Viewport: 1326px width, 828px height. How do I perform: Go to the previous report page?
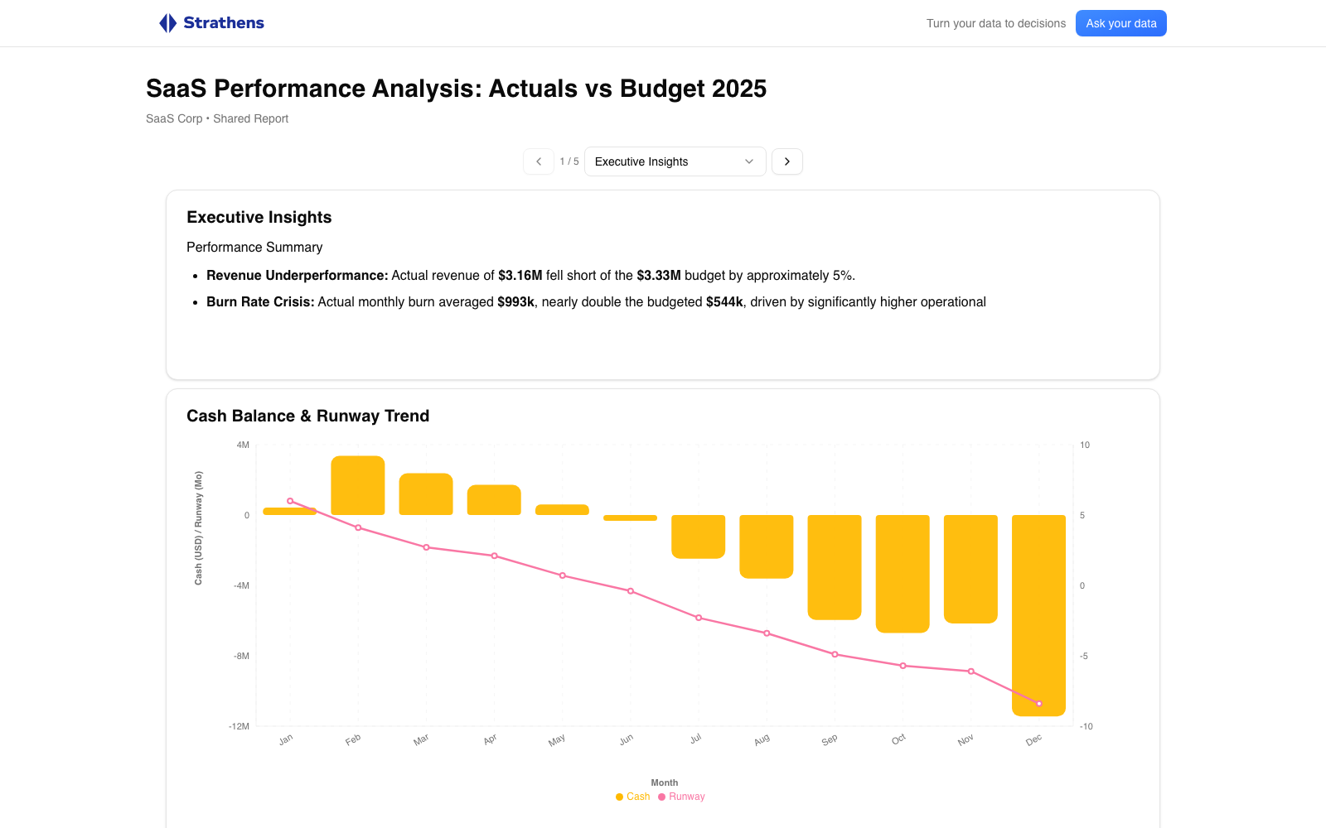(x=539, y=161)
